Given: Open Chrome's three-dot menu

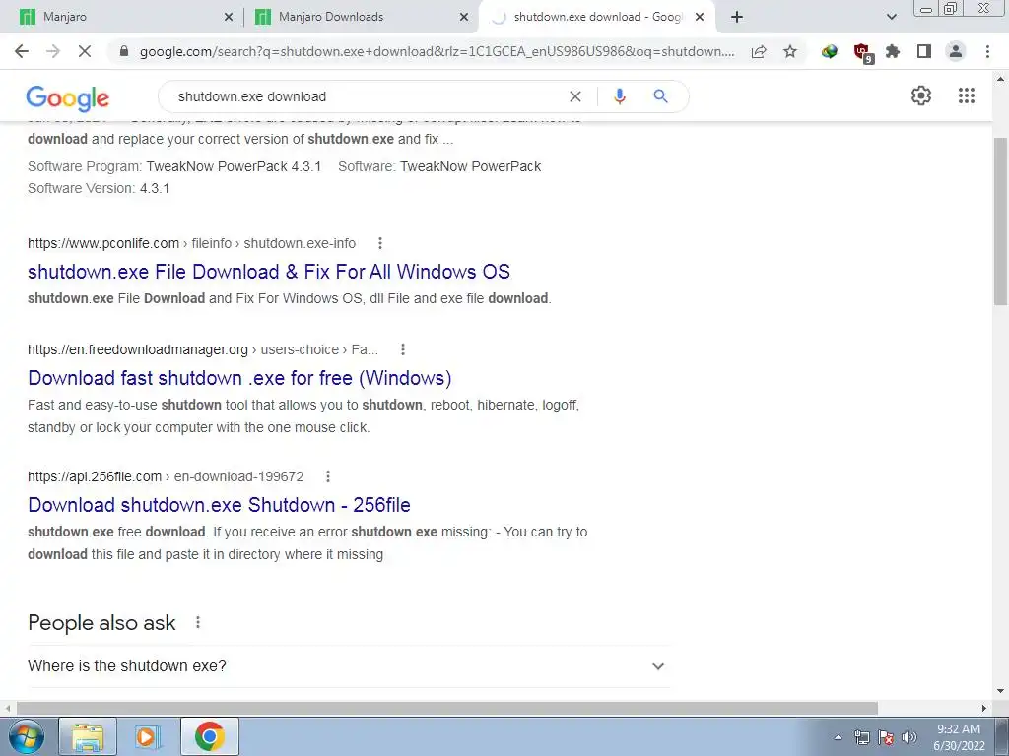Looking at the screenshot, I should click(987, 51).
